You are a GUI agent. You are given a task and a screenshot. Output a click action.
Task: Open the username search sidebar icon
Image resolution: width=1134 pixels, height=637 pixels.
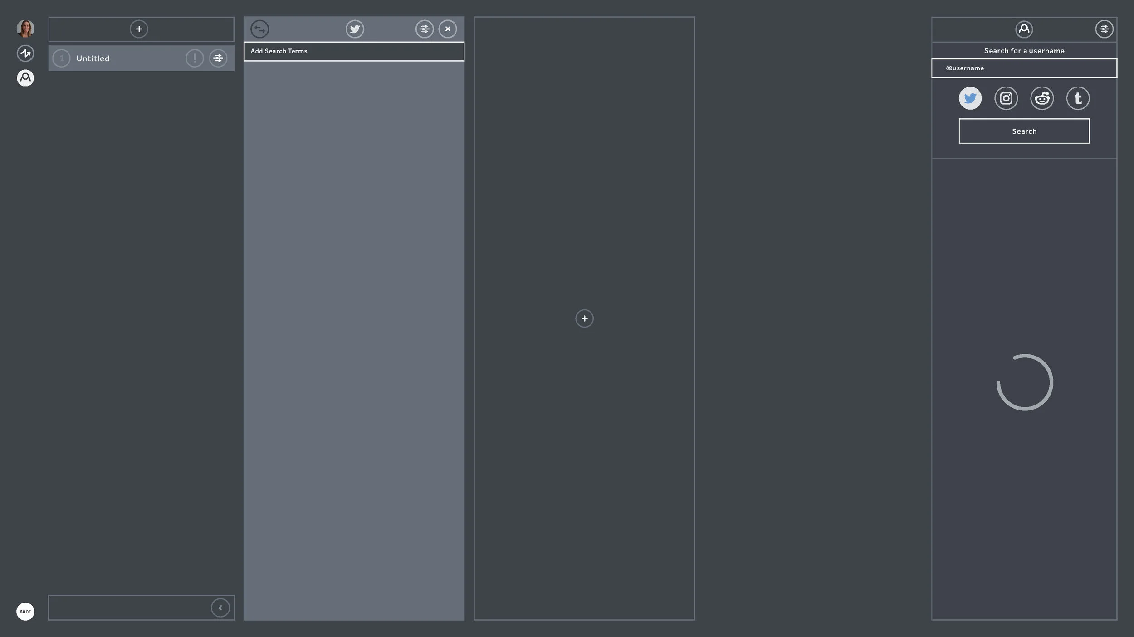click(x=25, y=78)
